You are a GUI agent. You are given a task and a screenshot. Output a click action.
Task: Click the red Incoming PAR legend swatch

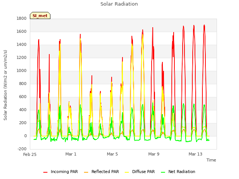click(x=45, y=172)
